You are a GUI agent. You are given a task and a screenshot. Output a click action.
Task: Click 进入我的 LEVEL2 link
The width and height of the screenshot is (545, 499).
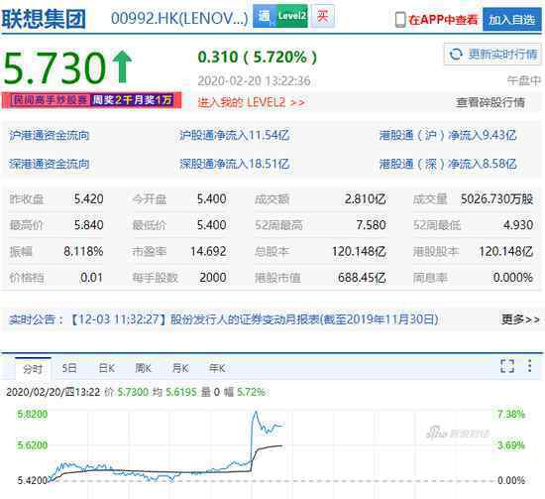tap(252, 102)
